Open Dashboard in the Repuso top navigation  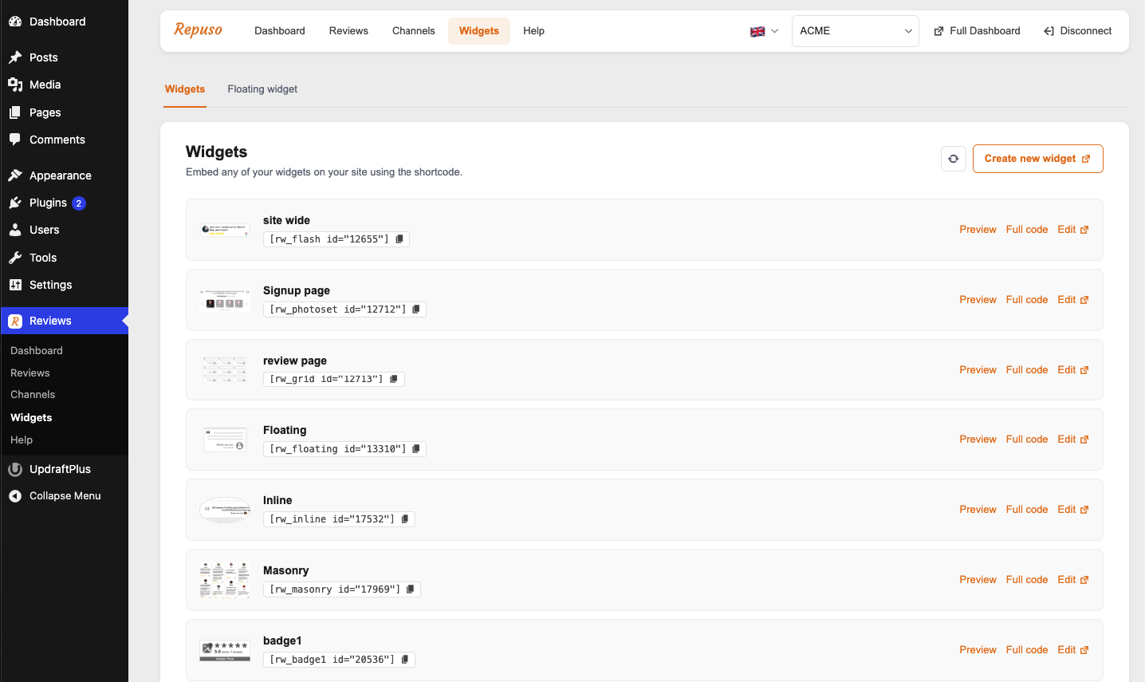point(280,31)
